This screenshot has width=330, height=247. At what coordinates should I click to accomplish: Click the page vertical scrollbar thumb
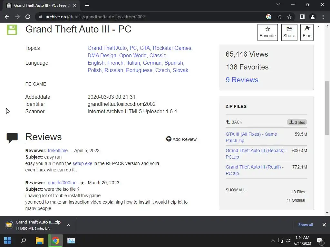(327, 108)
